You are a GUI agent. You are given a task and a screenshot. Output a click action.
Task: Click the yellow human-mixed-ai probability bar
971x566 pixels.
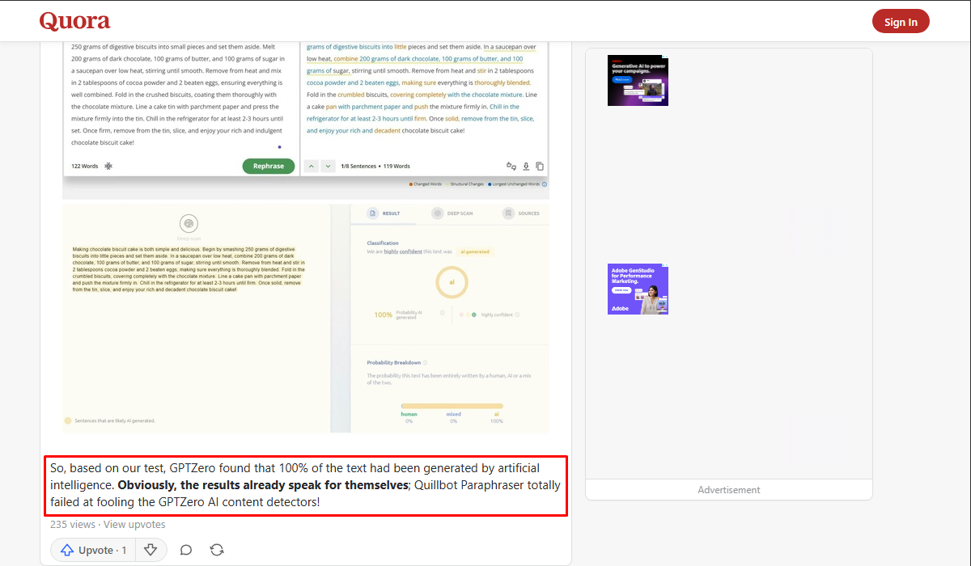(452, 406)
